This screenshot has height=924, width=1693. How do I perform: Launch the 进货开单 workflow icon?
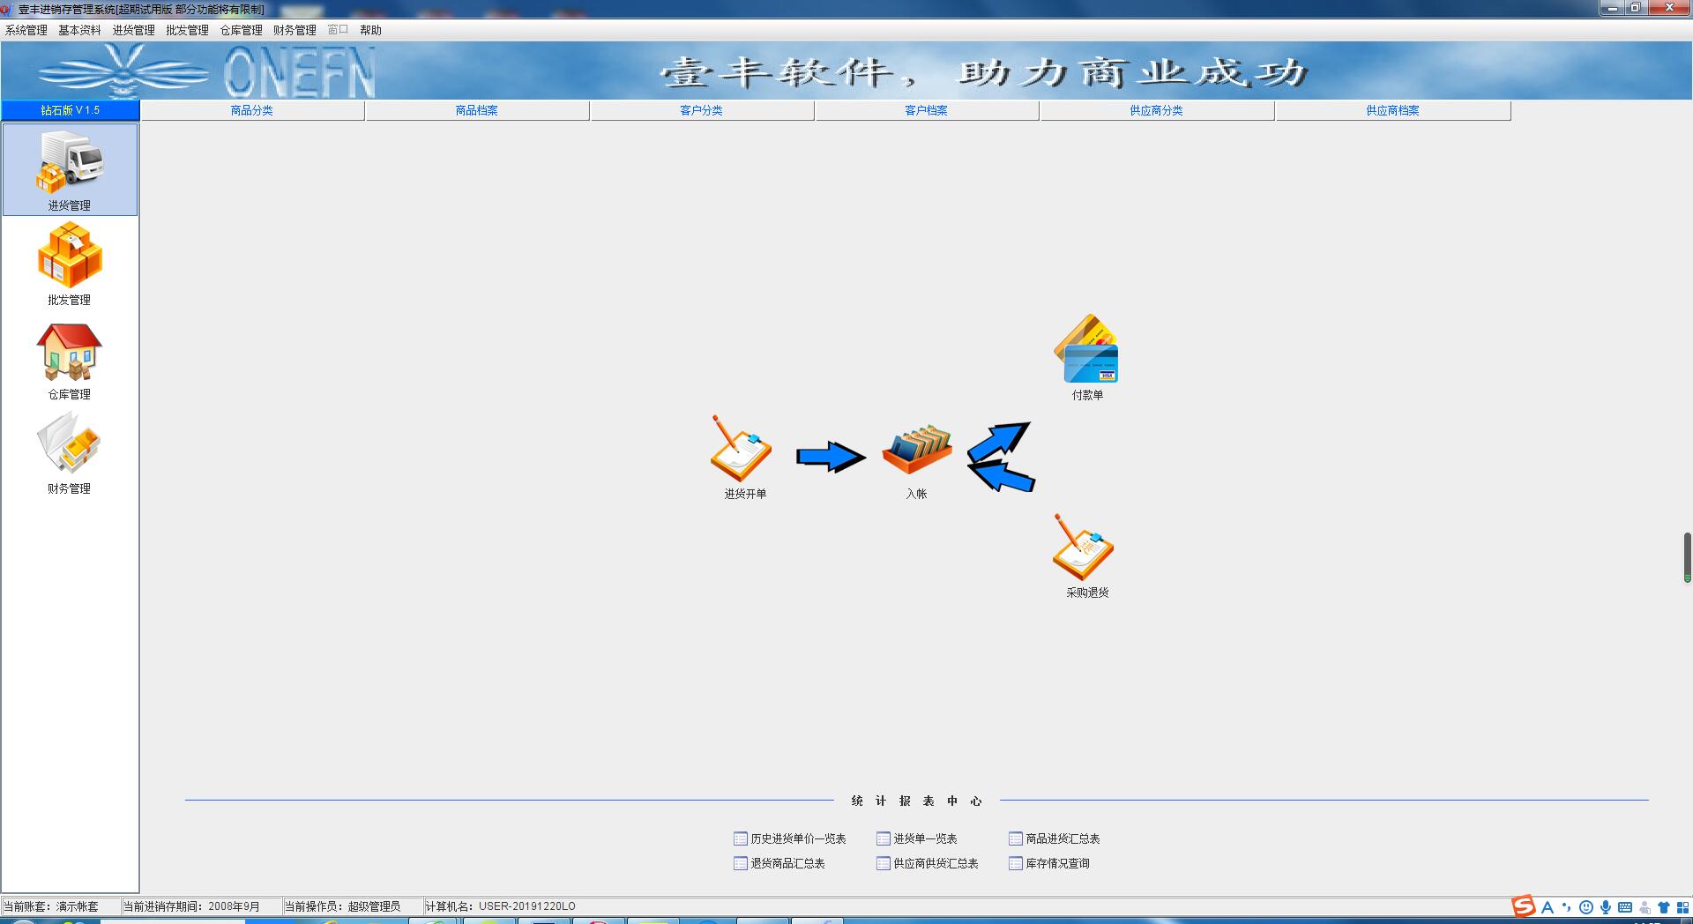click(x=743, y=457)
